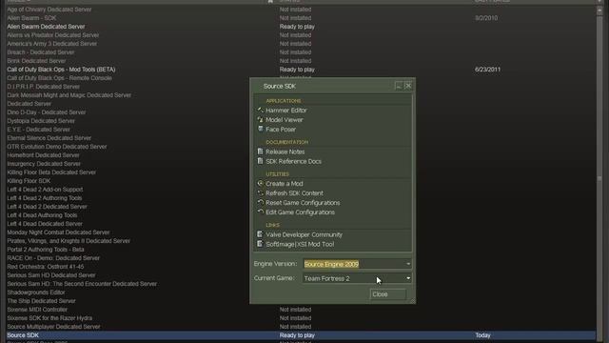Click the Release Notes document icon
The image size is (609, 343).
(261, 151)
